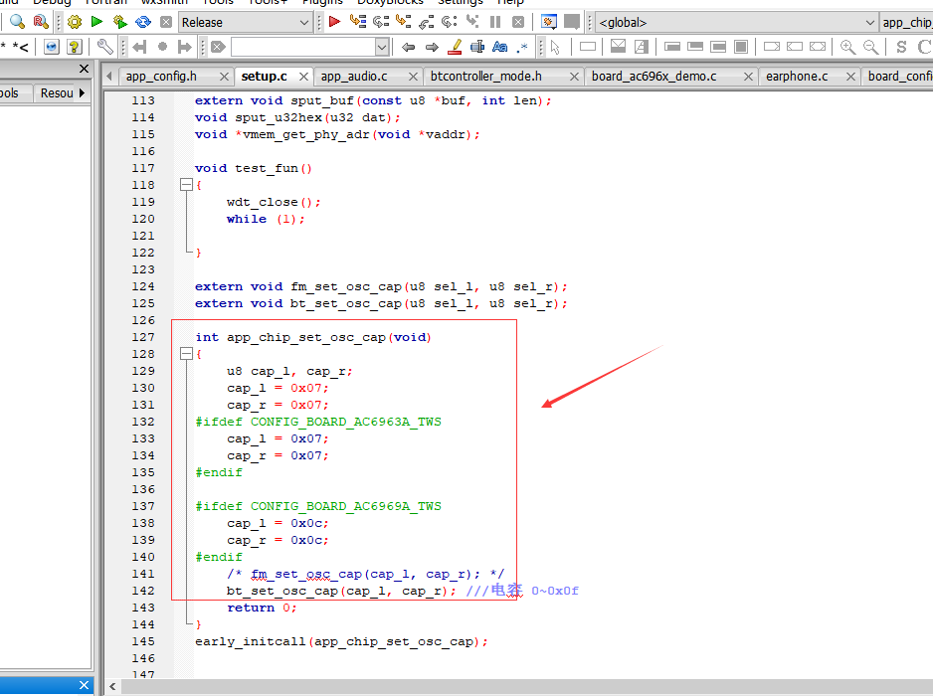Jump back with the left arrow icon
The width and height of the screenshot is (933, 696).
pos(139,47)
